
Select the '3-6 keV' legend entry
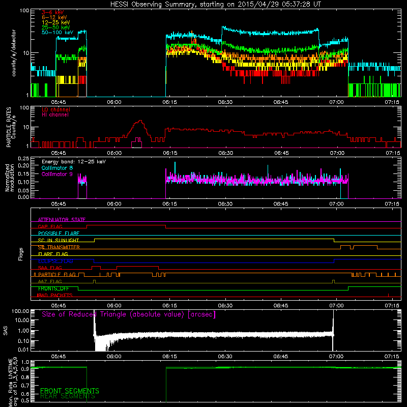pos(52,12)
